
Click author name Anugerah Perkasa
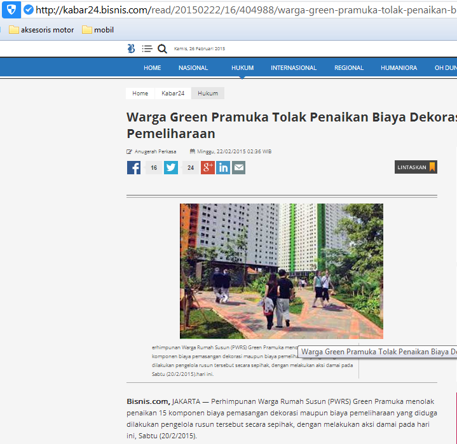click(x=155, y=151)
